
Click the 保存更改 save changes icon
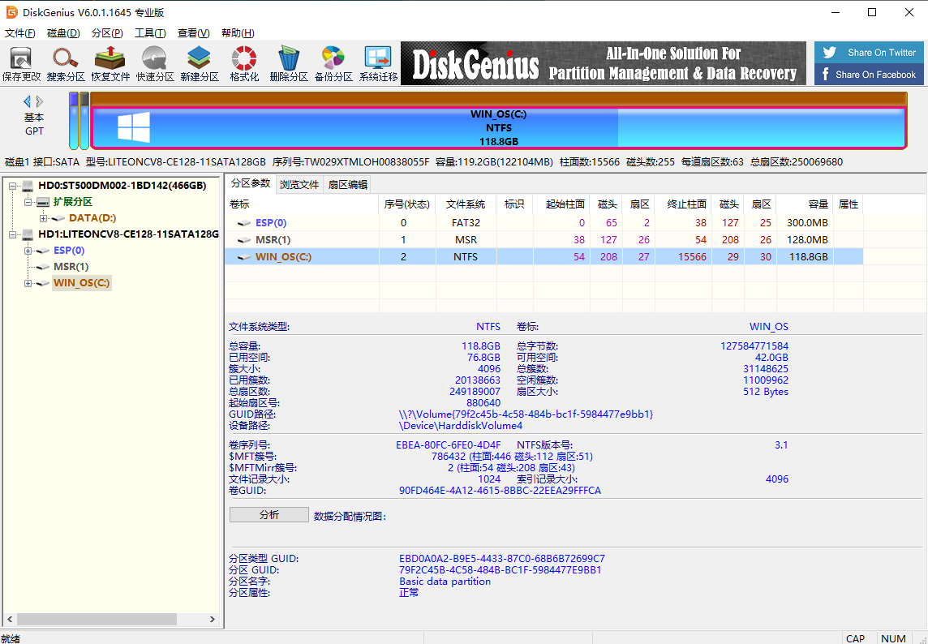pyautogui.click(x=21, y=64)
